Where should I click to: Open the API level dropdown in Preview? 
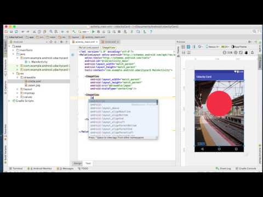click(x=225, y=47)
